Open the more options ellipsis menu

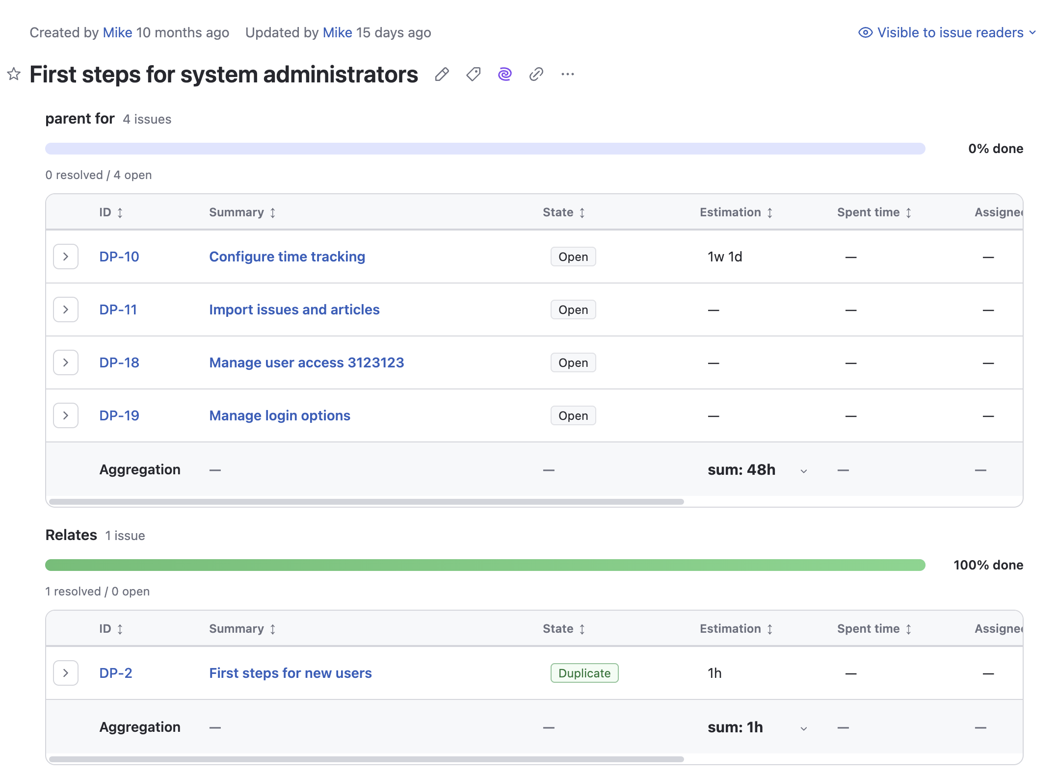tap(567, 74)
